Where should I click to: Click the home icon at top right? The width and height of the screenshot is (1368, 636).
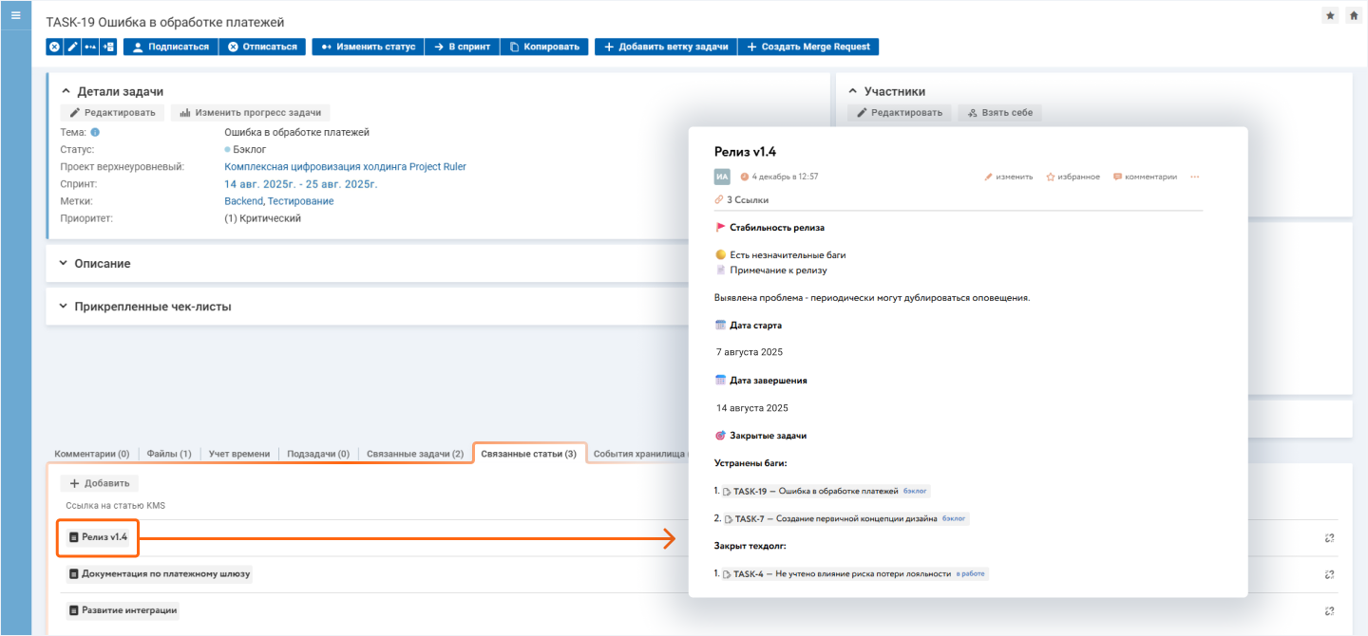pos(1353,16)
